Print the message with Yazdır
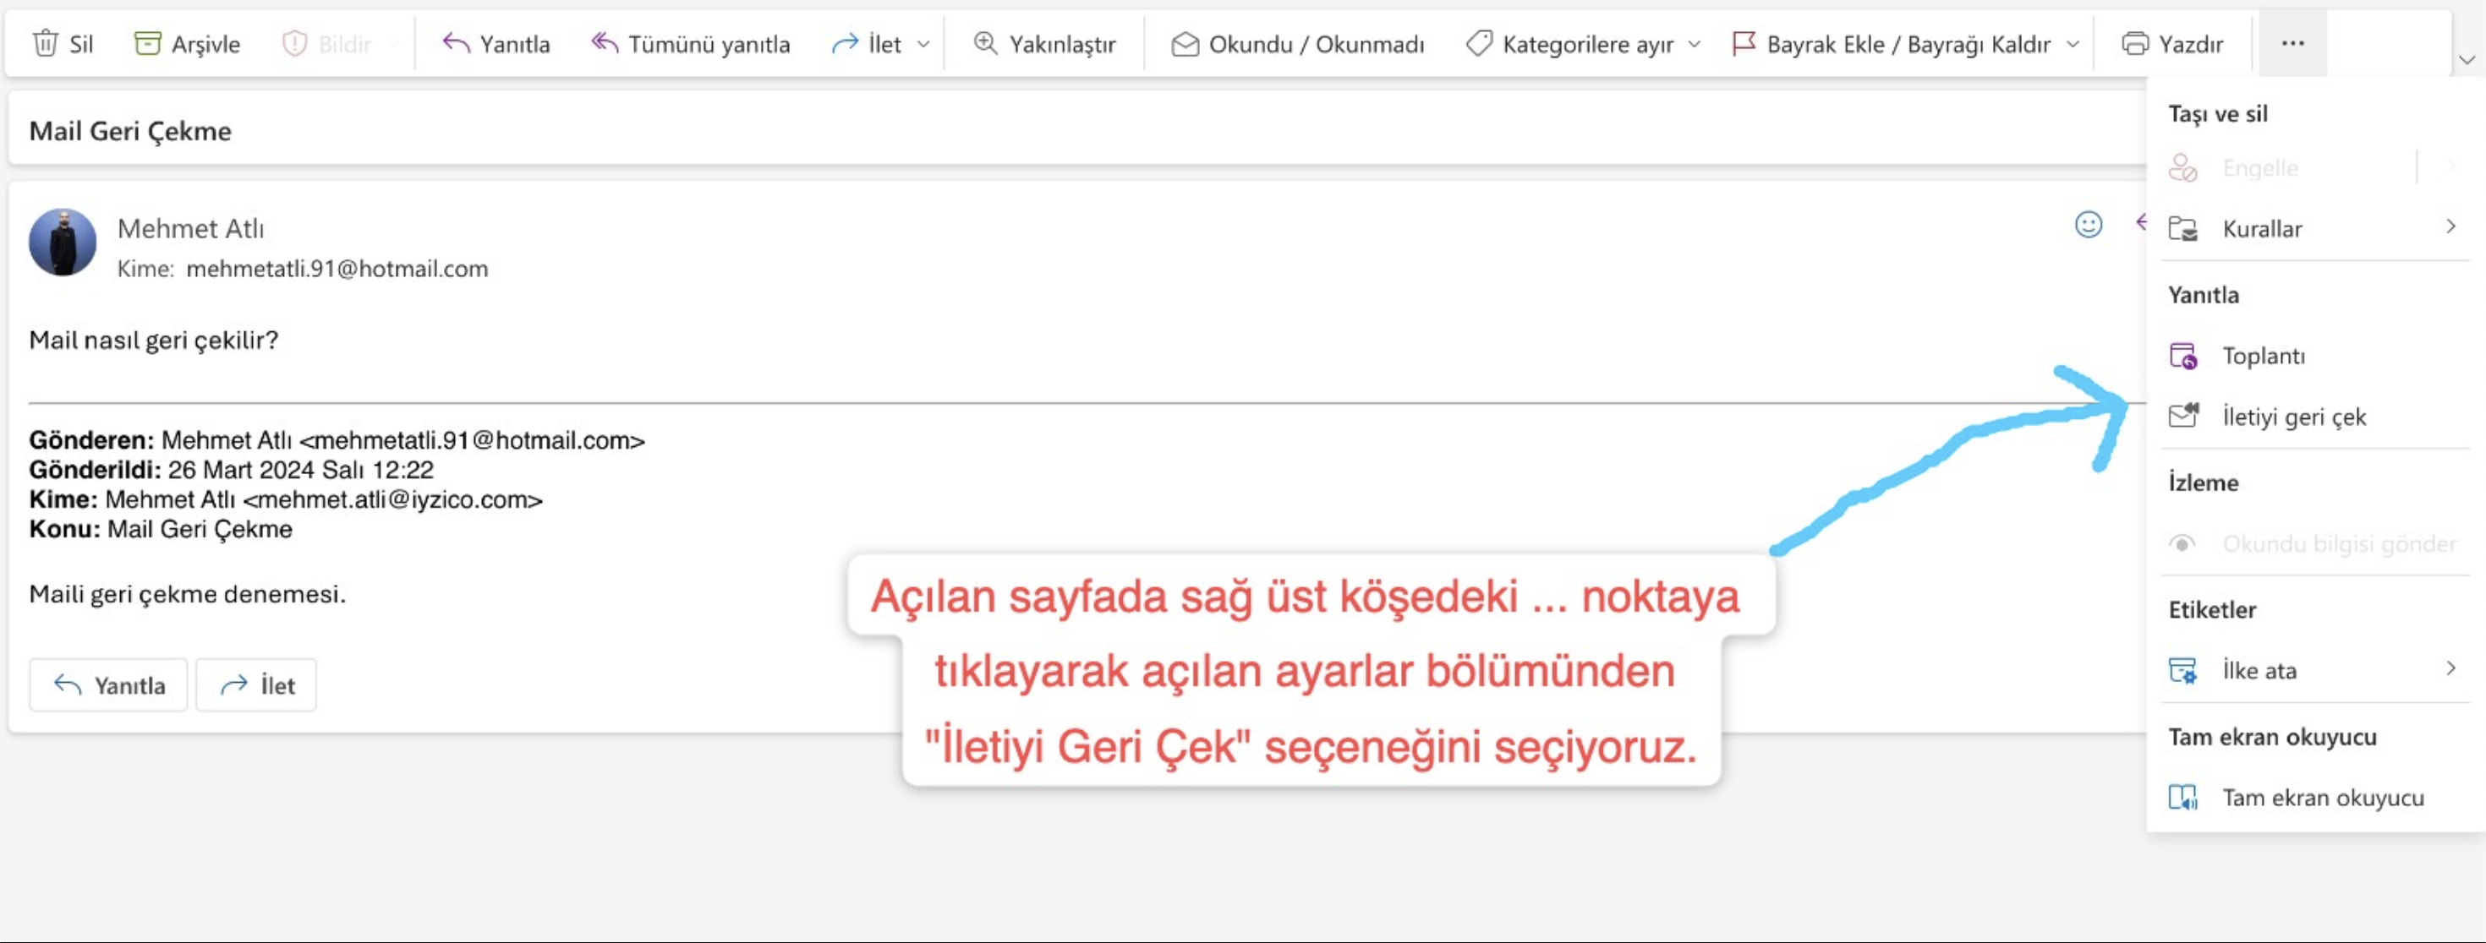Viewport: 2486px width, 943px height. point(2172,43)
